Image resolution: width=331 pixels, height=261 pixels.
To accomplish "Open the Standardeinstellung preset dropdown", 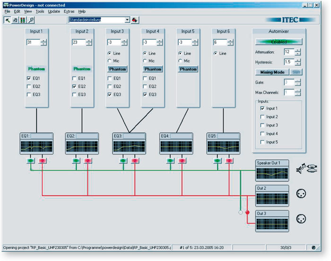I will [x=127, y=20].
